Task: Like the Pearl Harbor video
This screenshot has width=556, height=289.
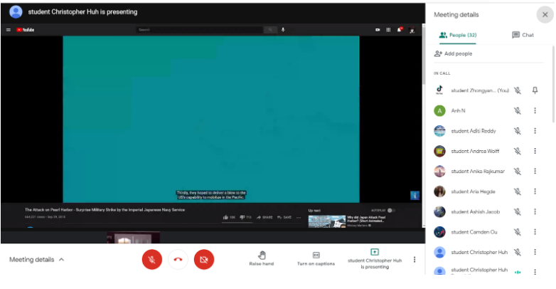Action: (x=229, y=217)
